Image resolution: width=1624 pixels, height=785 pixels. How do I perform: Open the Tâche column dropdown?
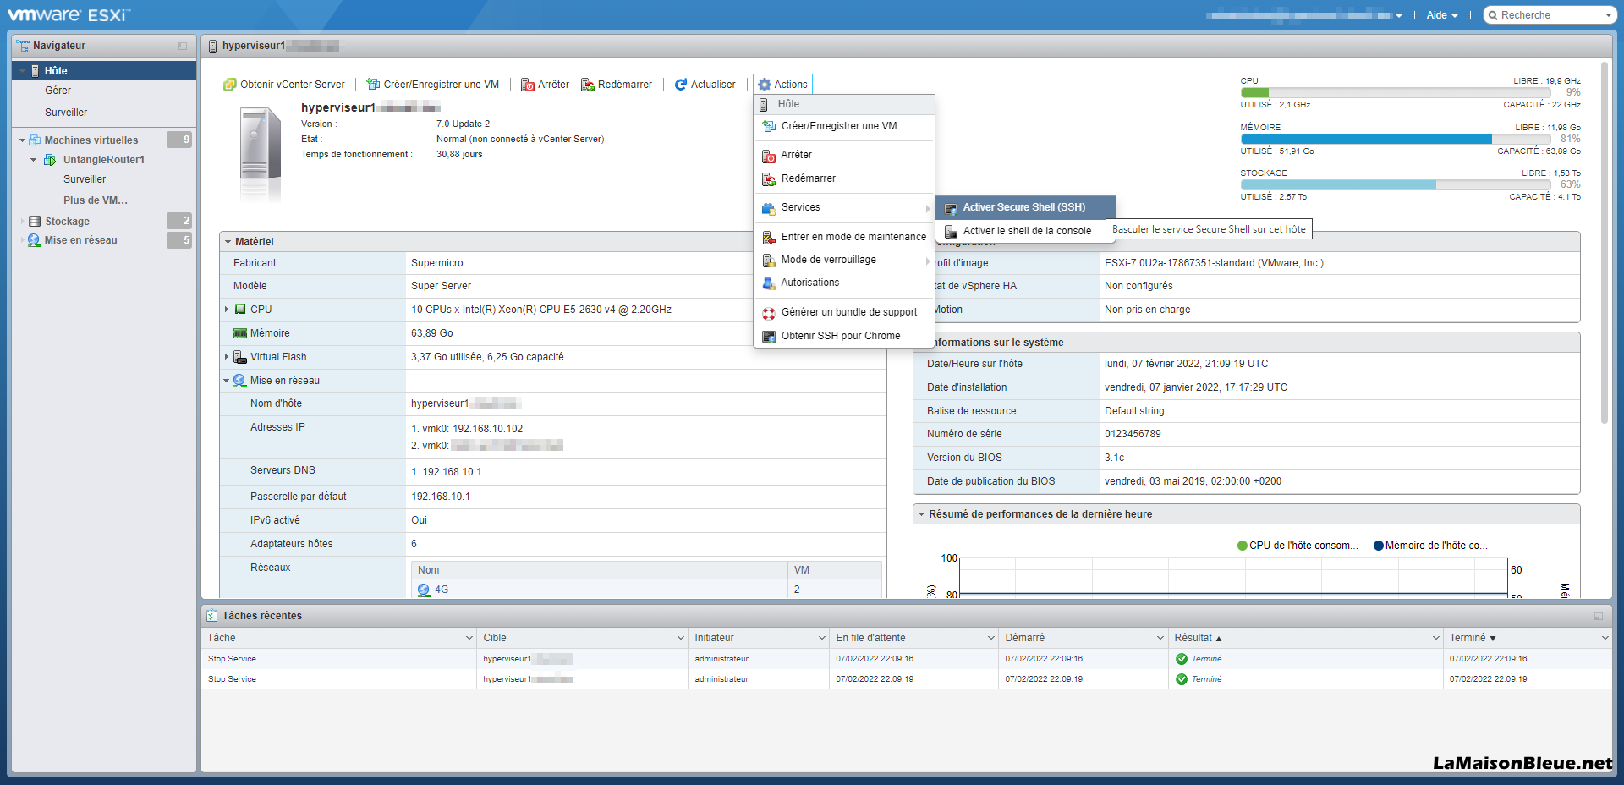[469, 638]
